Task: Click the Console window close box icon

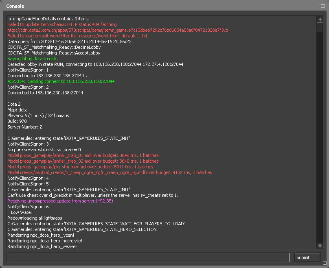Action: tap(323, 6)
